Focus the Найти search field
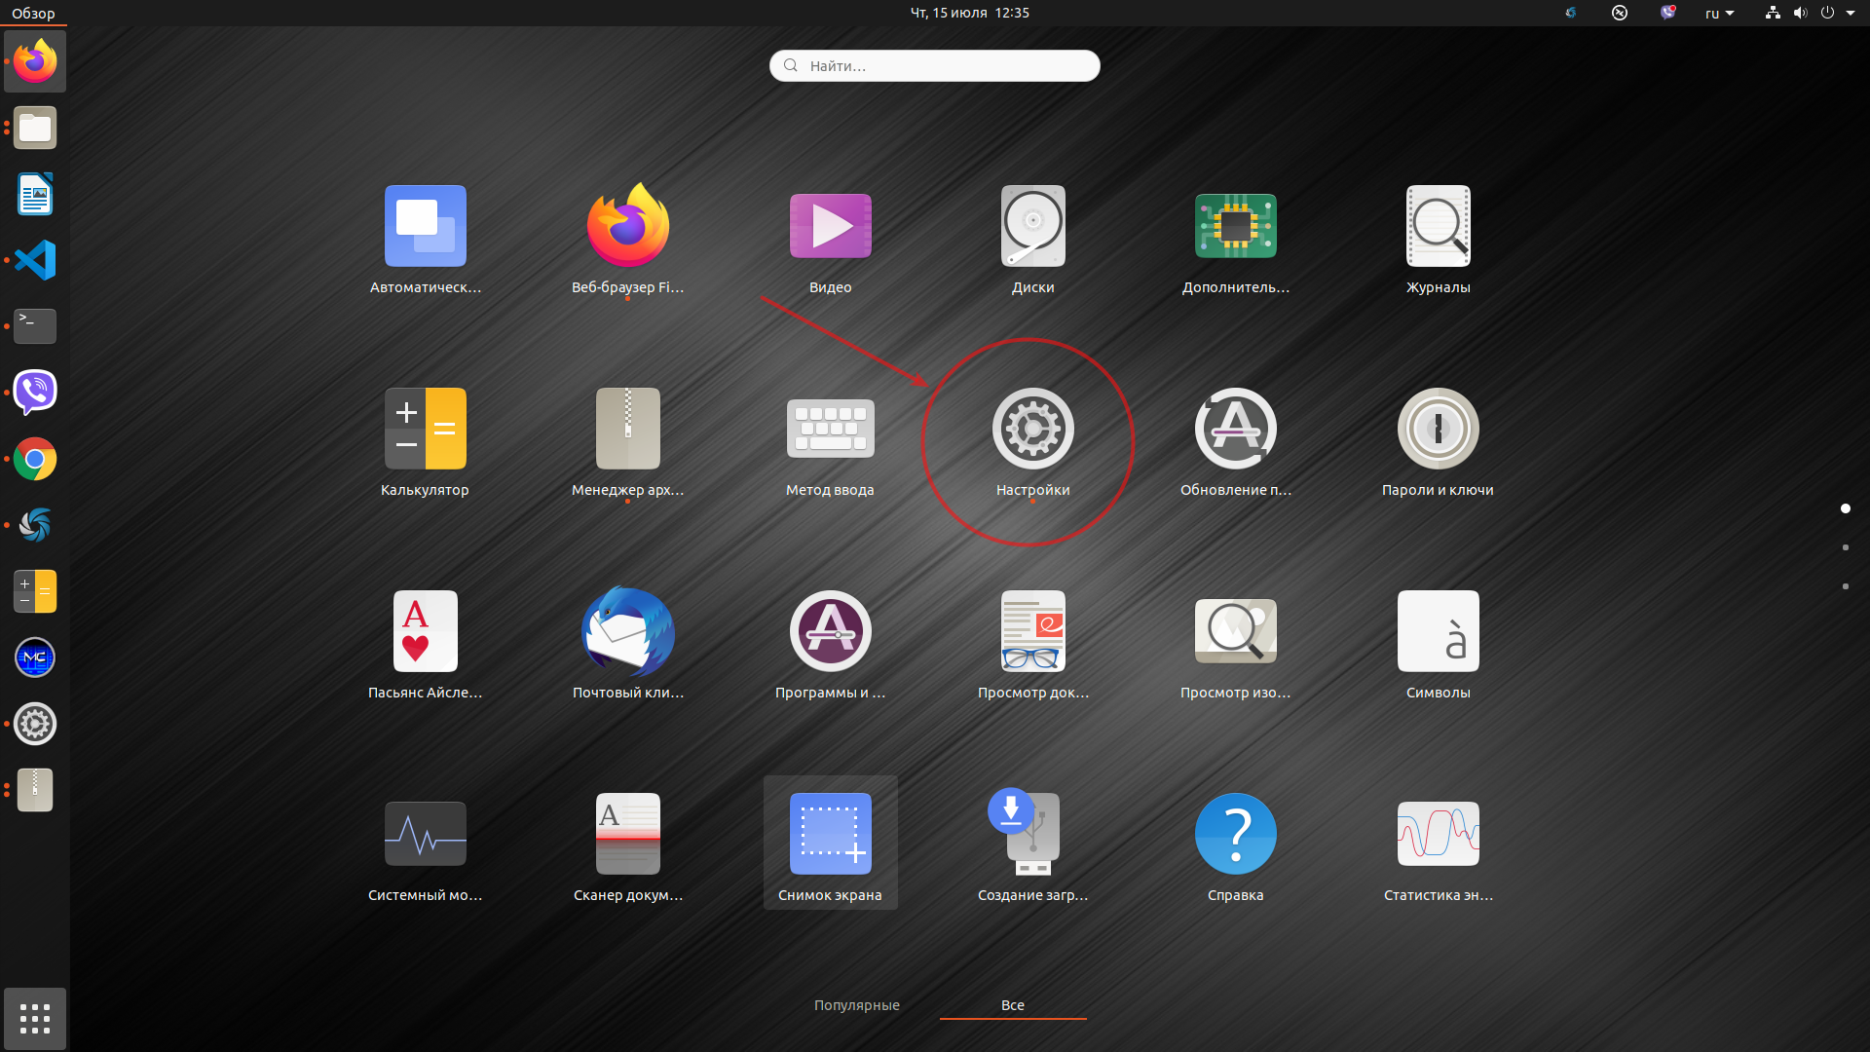Viewport: 1870px width, 1052px height. coord(935,66)
